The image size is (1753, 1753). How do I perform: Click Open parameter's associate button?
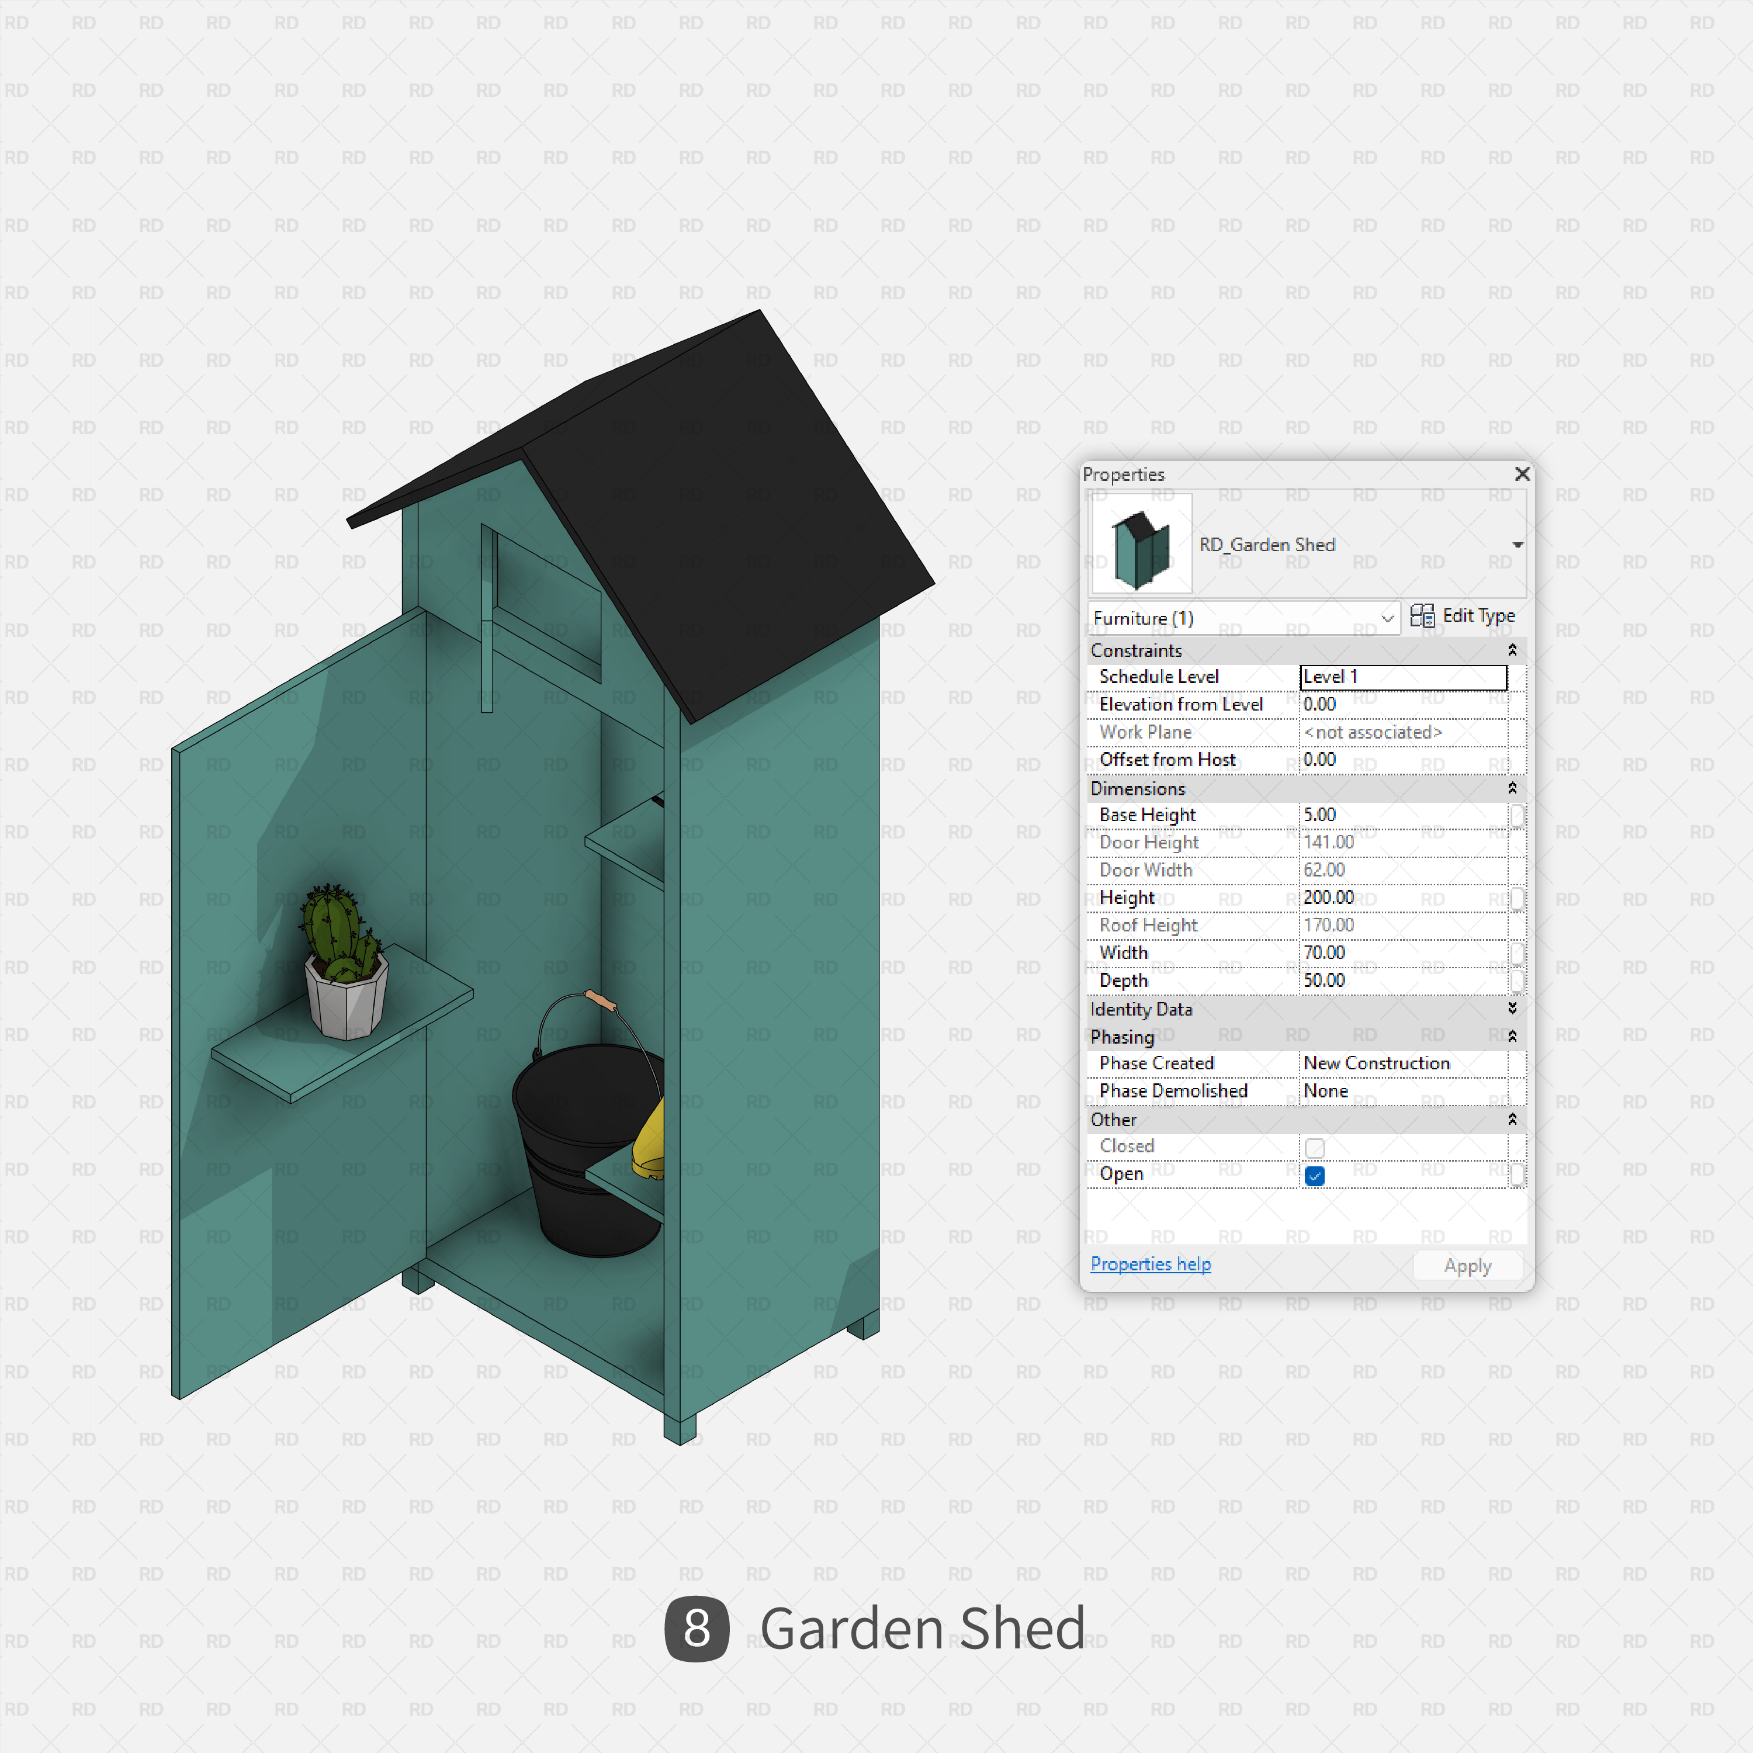pyautogui.click(x=1516, y=1175)
